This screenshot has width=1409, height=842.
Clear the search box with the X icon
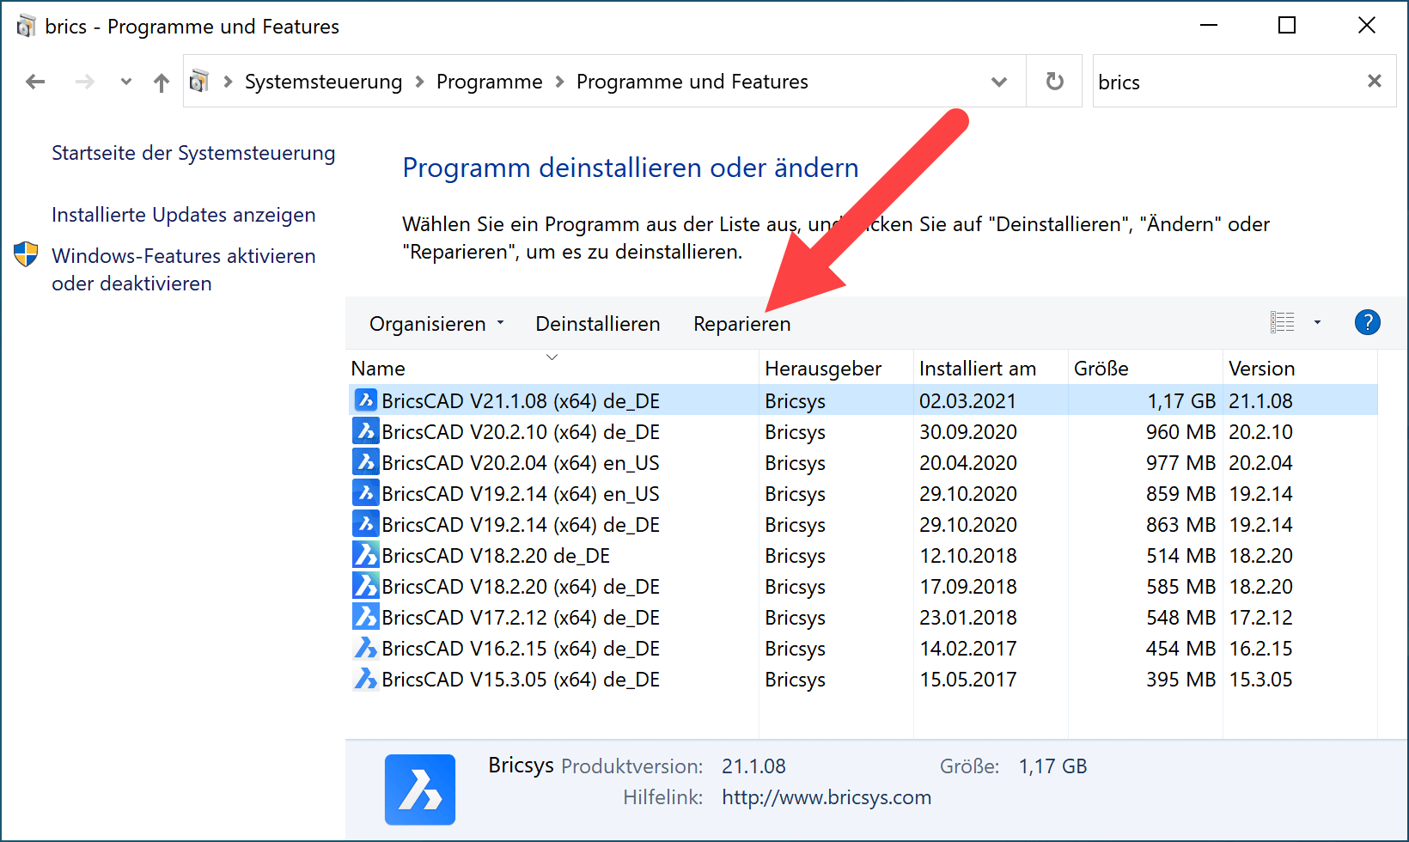tap(1374, 82)
